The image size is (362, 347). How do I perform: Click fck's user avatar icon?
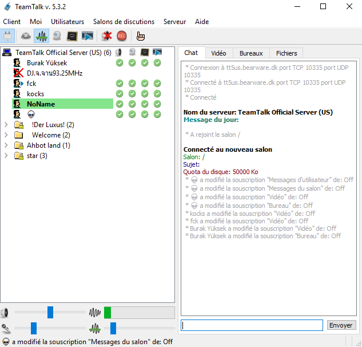[18, 84]
